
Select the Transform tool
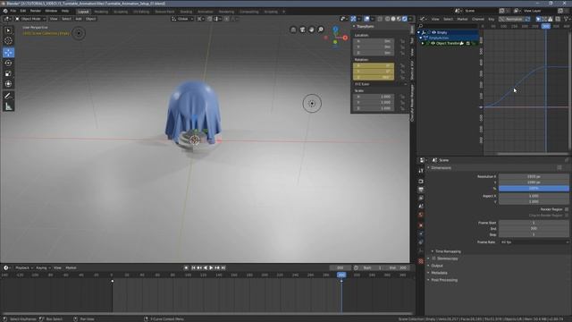(8, 84)
